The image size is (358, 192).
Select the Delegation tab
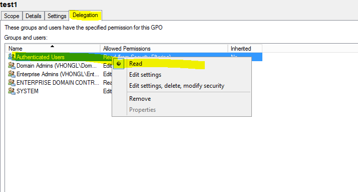[85, 15]
